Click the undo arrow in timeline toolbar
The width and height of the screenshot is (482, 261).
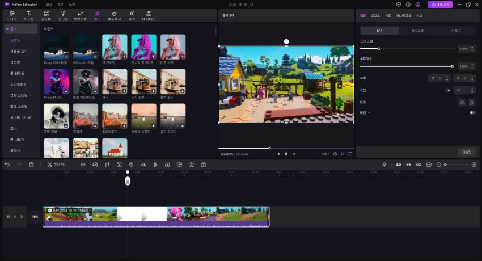[7, 165]
